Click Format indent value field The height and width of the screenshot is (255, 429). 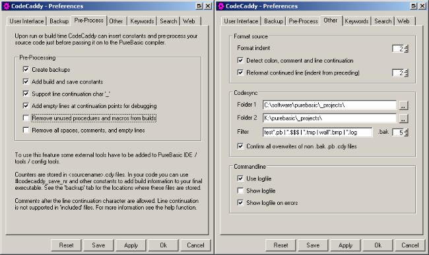pos(398,49)
